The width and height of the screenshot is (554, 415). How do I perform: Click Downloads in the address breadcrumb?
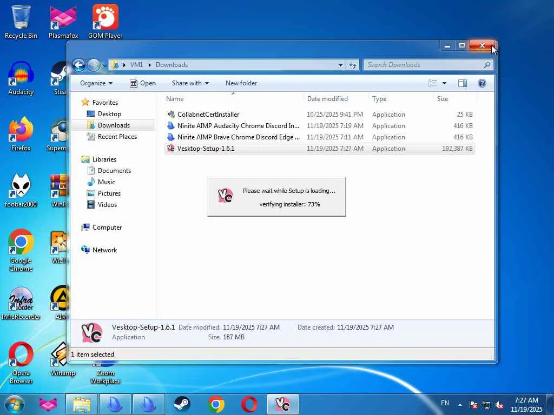[x=172, y=65]
